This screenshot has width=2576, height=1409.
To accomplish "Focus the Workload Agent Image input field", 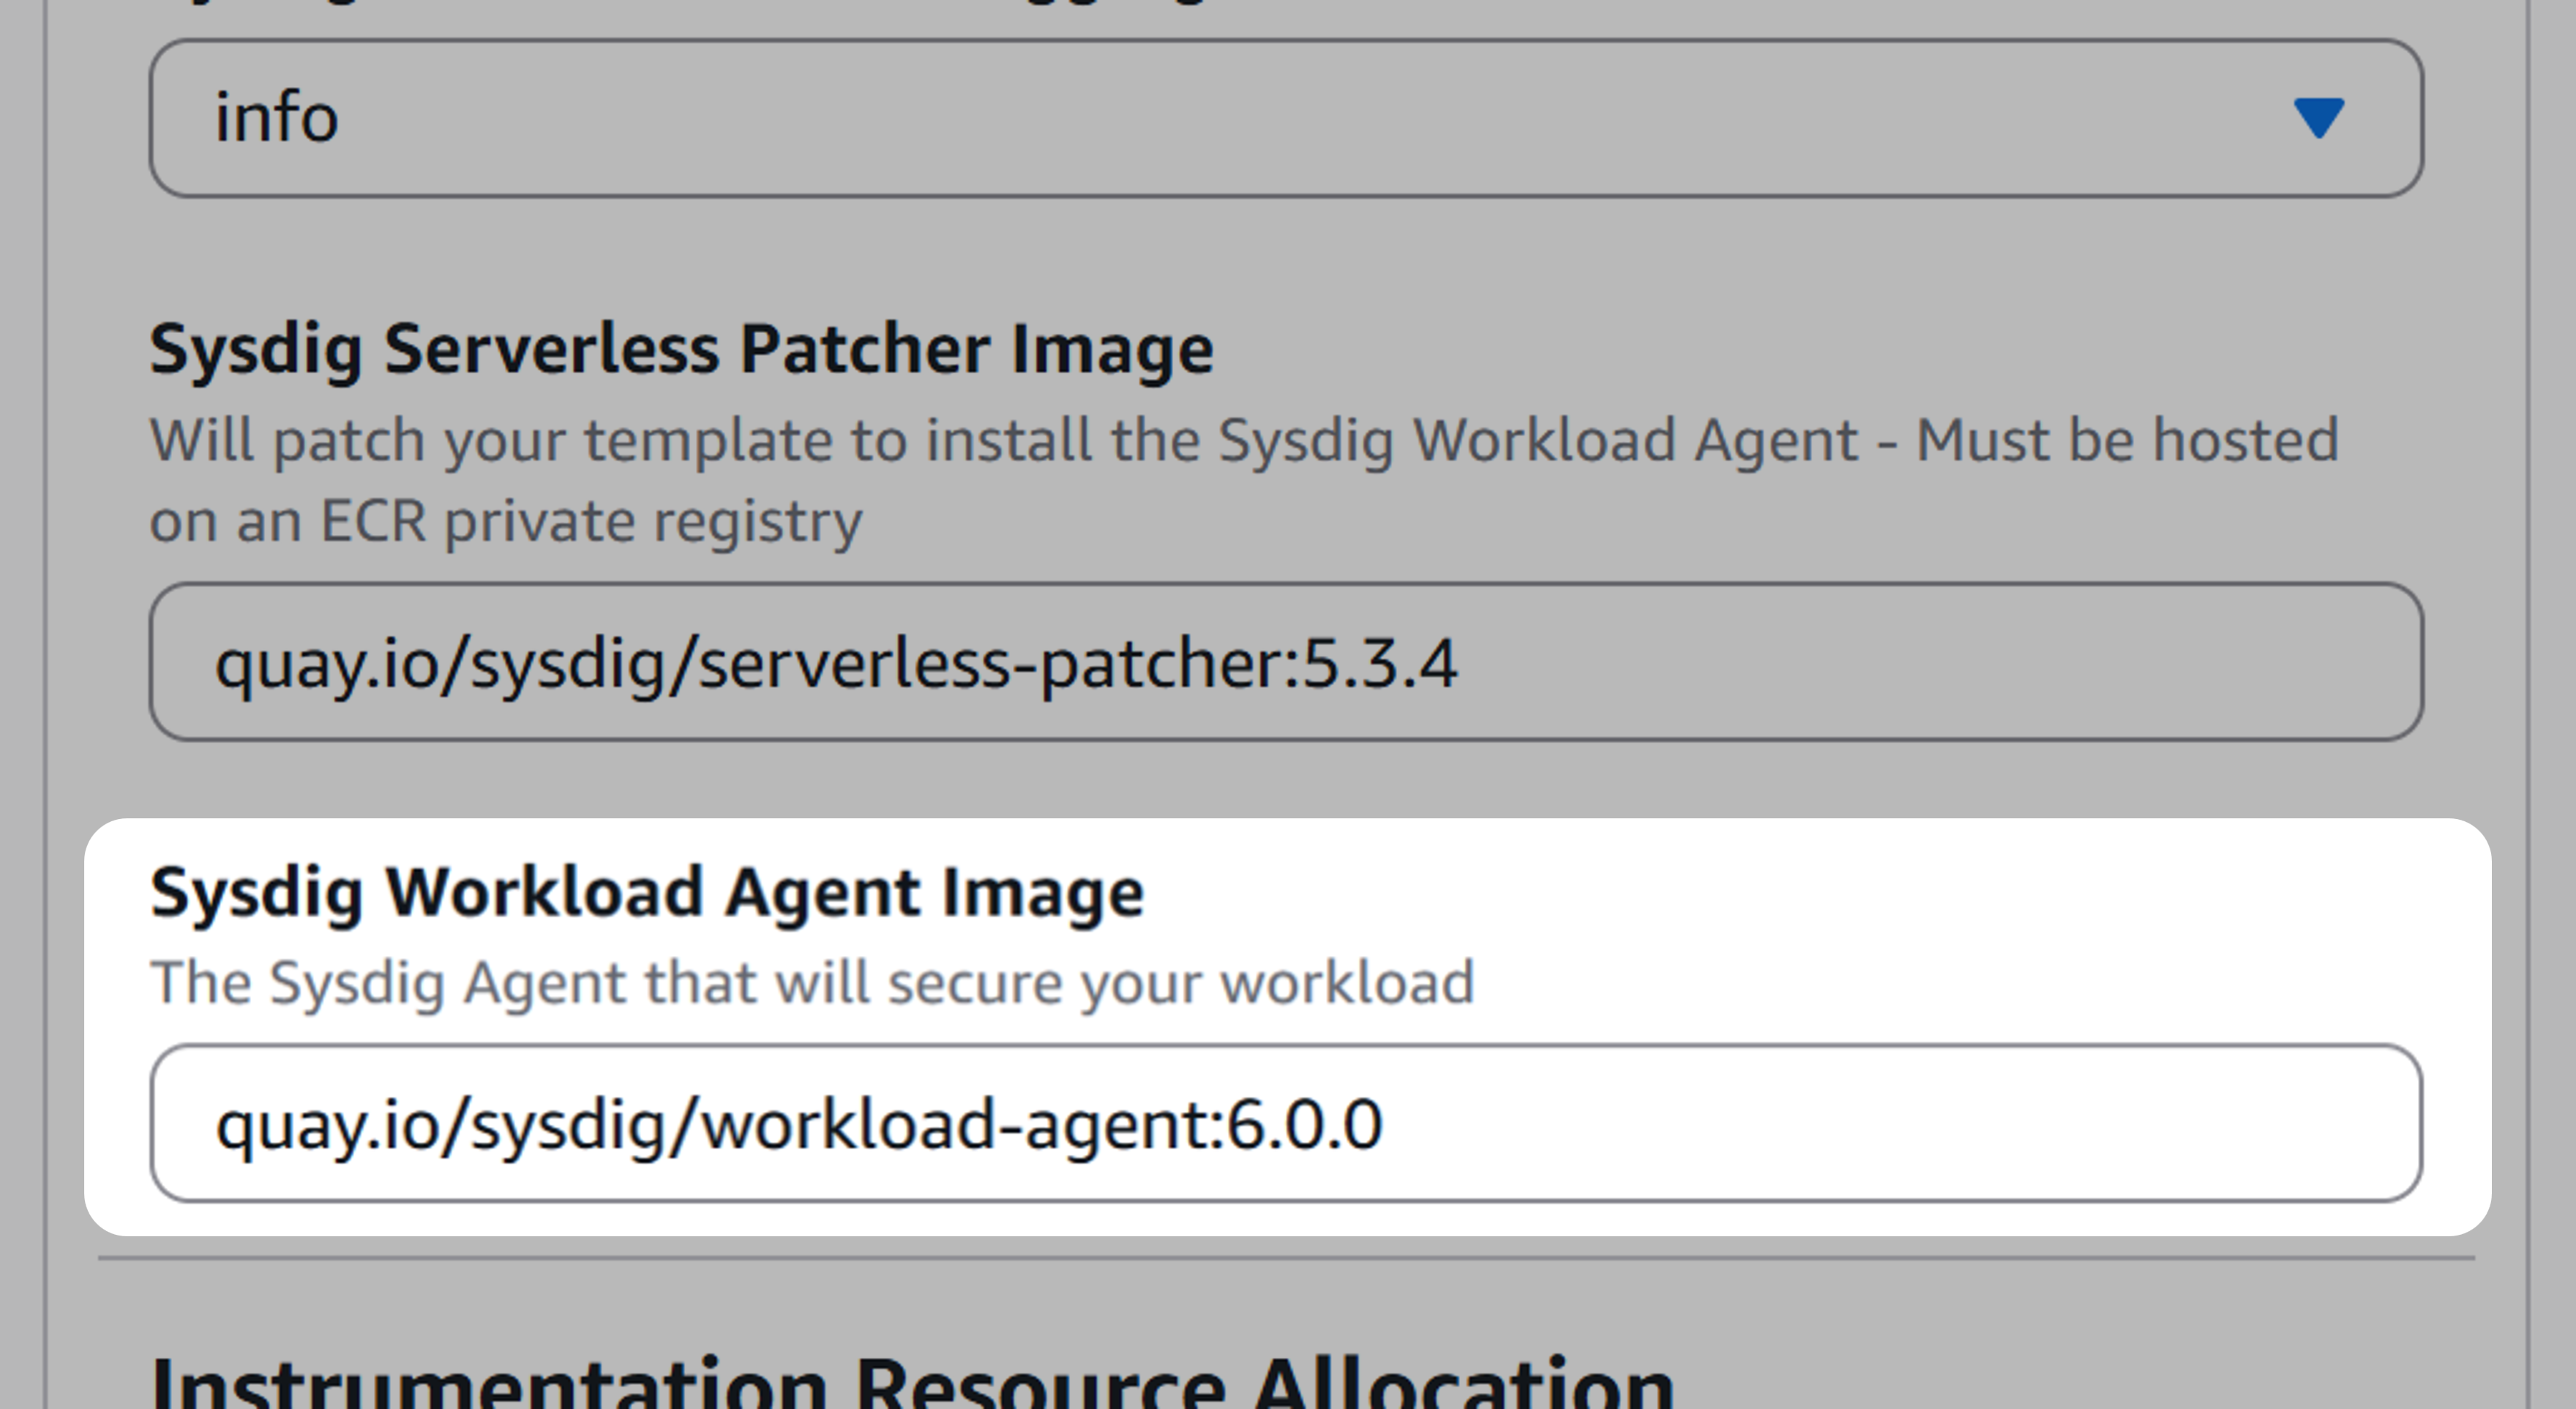I will coord(1286,1123).
